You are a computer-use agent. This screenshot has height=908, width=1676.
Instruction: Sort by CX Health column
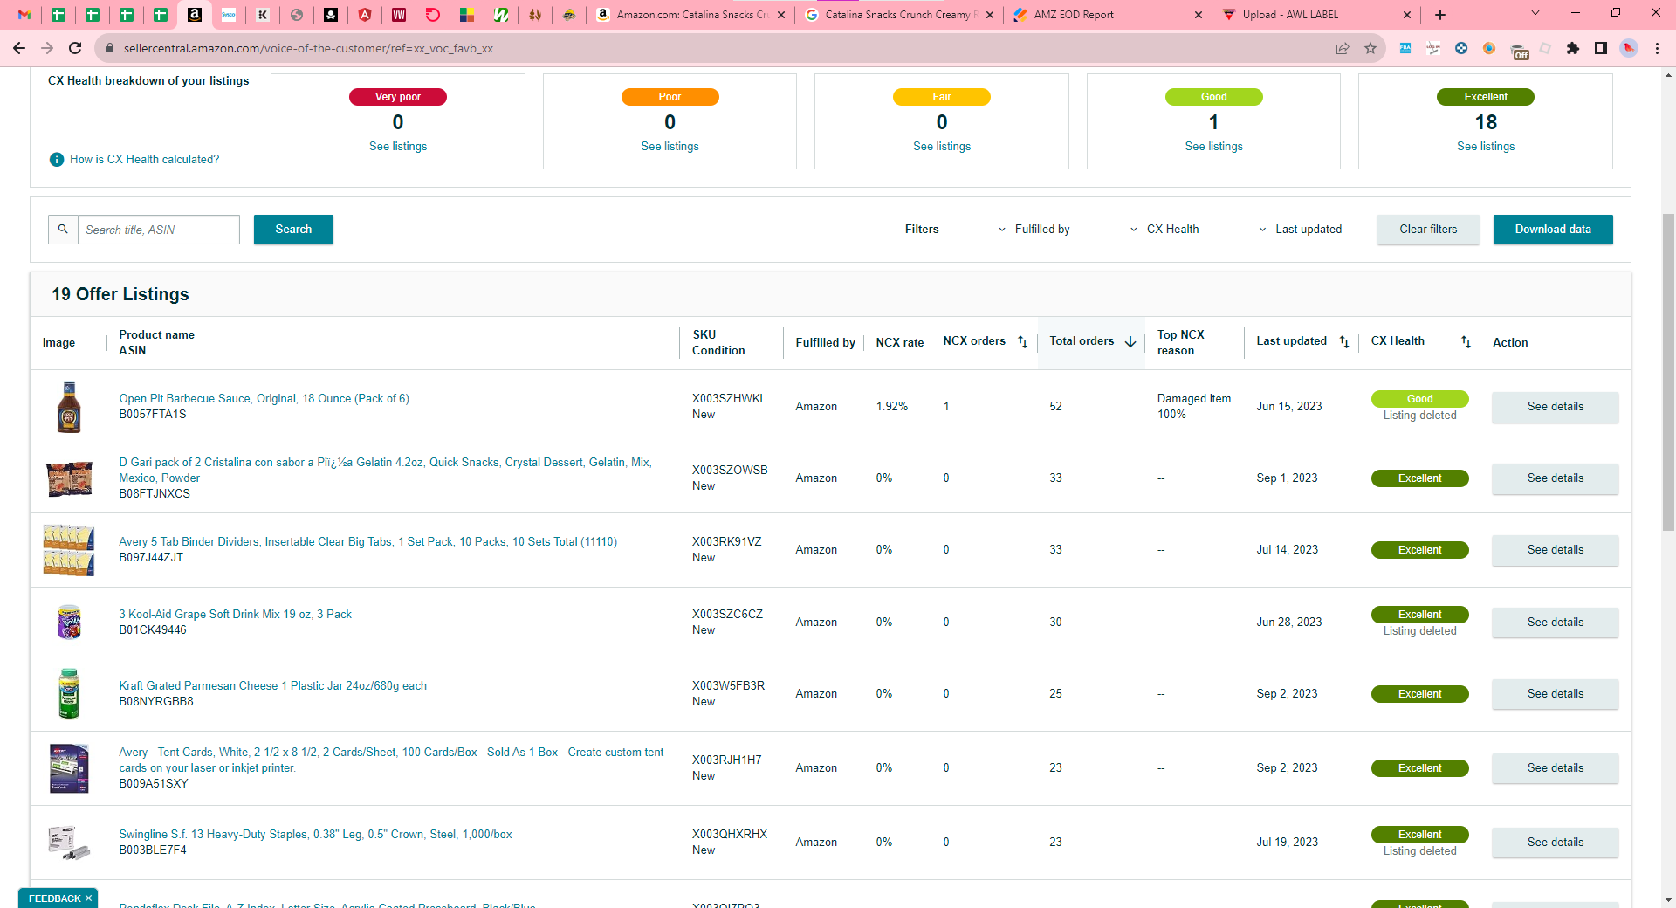1466,341
